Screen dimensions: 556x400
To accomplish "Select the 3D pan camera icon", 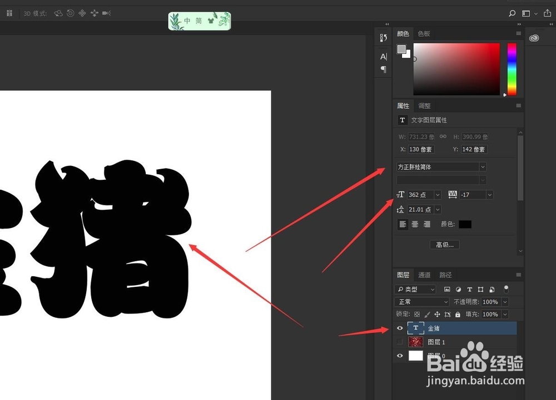I will point(82,13).
